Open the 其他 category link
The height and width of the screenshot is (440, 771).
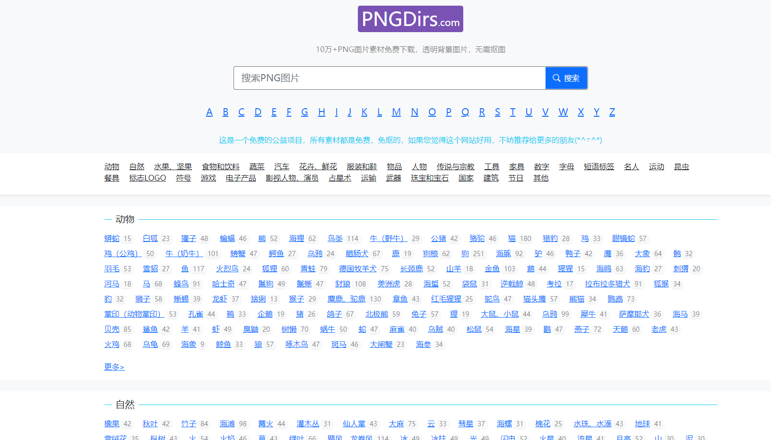pos(541,178)
